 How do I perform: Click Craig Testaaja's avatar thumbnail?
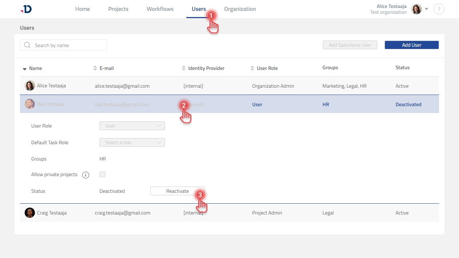click(29, 213)
